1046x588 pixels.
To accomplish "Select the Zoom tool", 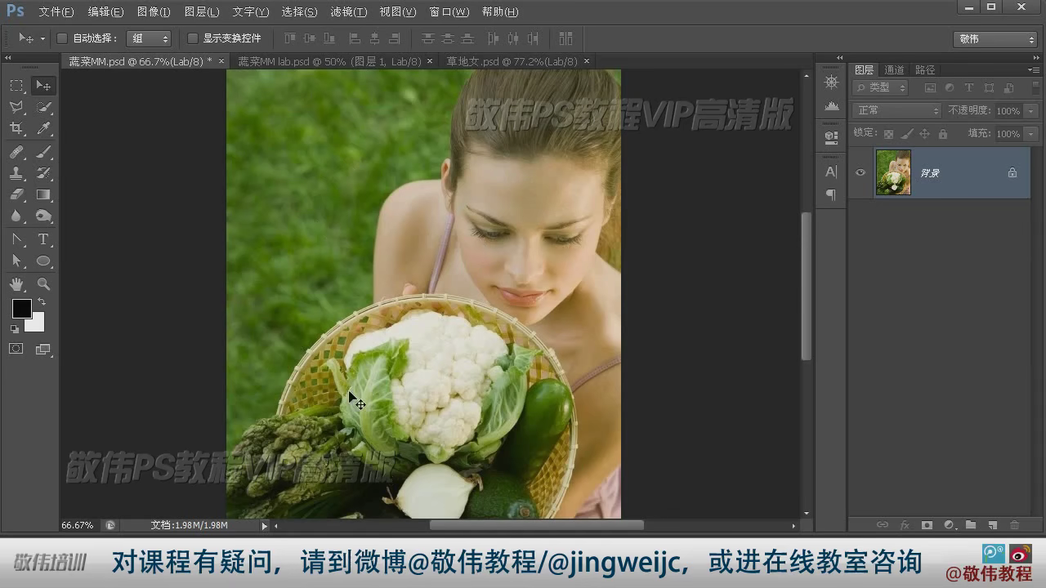I will [x=43, y=284].
